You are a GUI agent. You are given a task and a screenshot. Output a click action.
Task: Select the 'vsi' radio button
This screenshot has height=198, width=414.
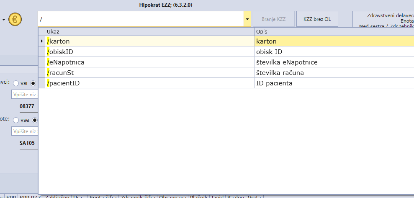click(16, 83)
